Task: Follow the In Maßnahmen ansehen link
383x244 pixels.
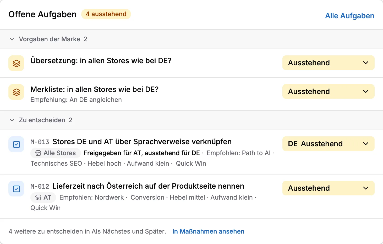Action: 208,231
